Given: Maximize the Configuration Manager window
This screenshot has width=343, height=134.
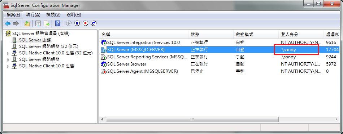Looking at the screenshot, I should 318,4.
